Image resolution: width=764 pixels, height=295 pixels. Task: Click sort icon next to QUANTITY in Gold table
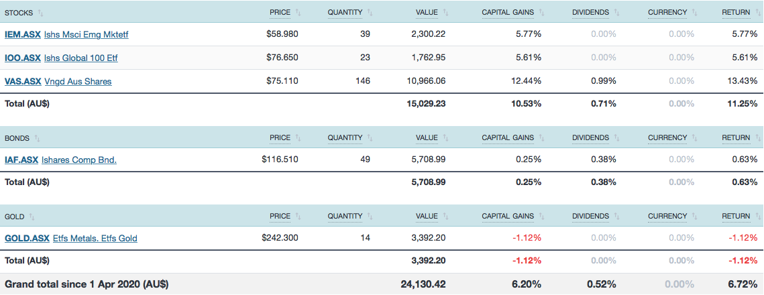coord(370,217)
